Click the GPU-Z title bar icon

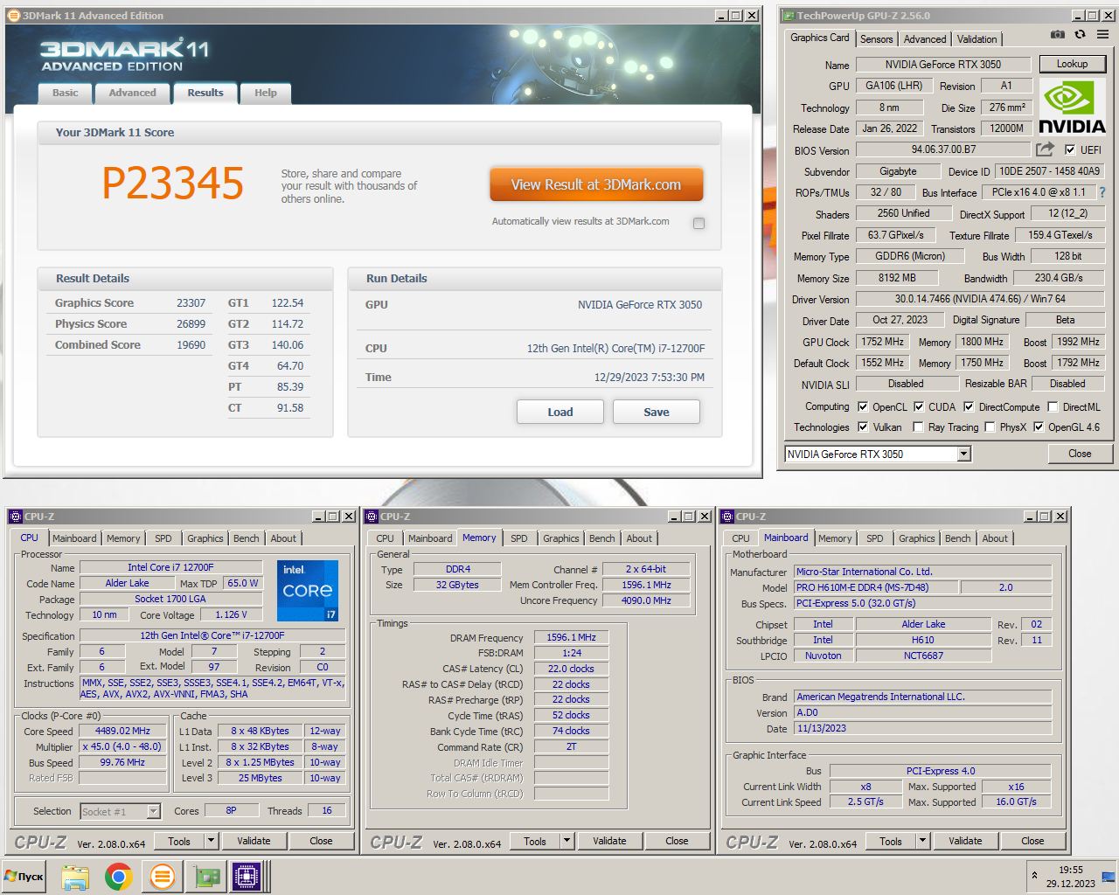click(x=788, y=15)
